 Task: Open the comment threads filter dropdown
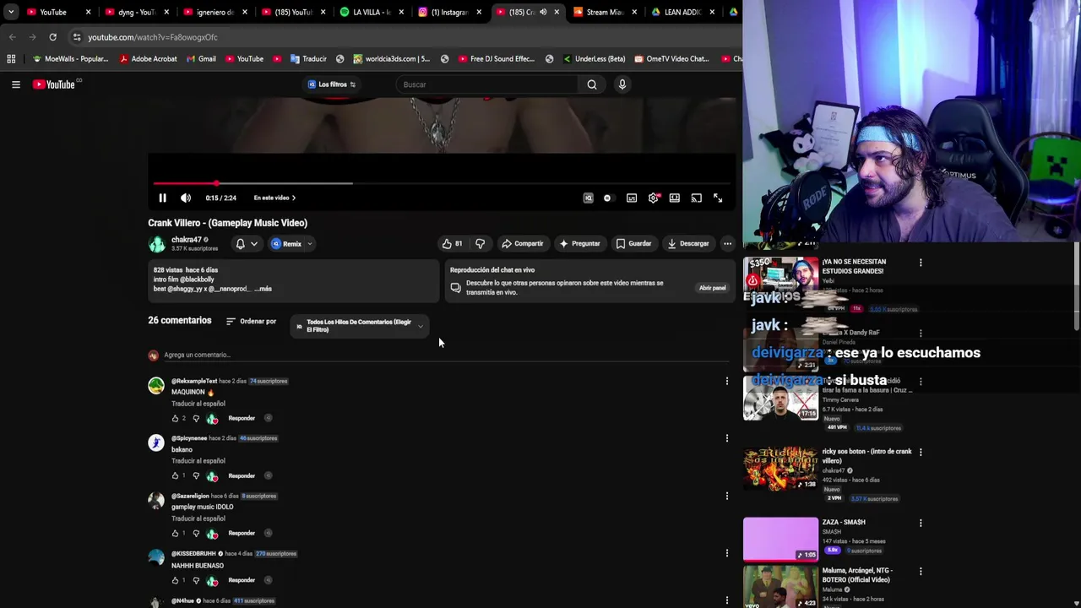[x=359, y=325]
